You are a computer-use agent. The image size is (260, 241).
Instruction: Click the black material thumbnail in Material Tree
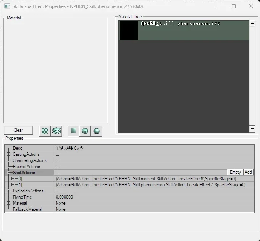tap(129, 31)
